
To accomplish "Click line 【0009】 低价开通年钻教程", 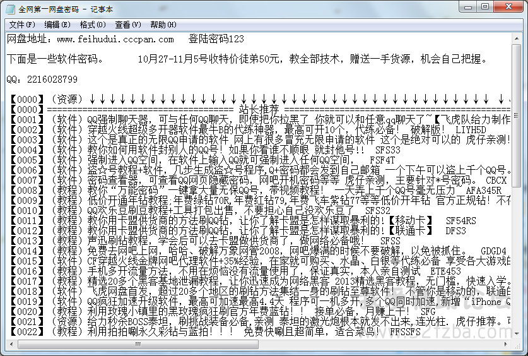I will (x=259, y=200).
